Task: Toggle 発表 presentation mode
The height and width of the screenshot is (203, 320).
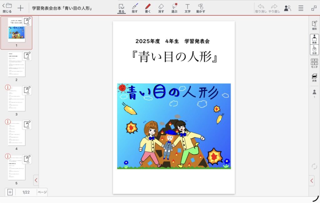Action: [314, 39]
